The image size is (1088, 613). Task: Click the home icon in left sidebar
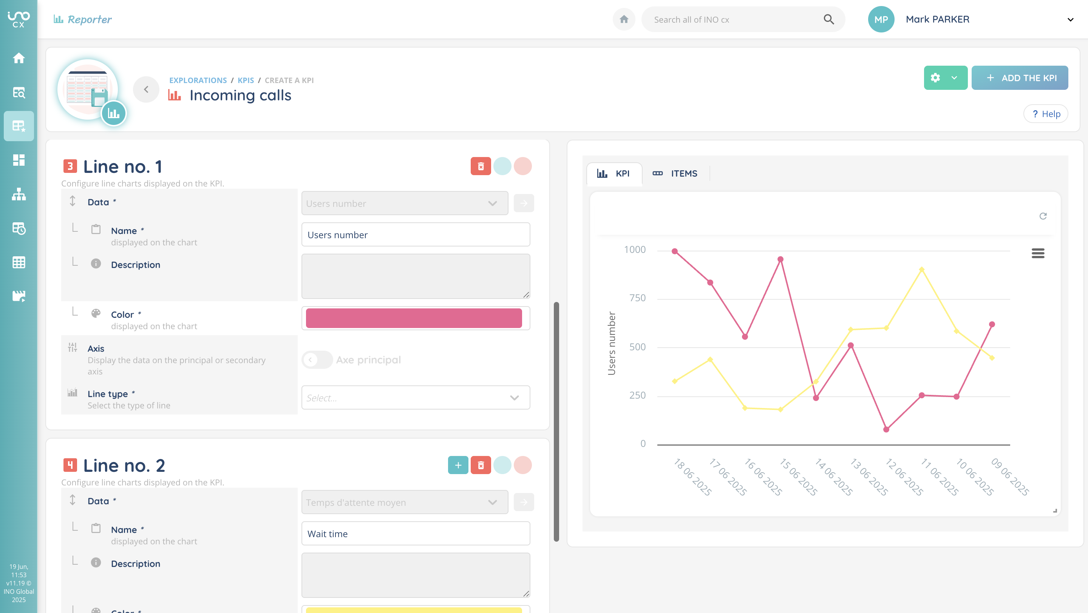(19, 58)
